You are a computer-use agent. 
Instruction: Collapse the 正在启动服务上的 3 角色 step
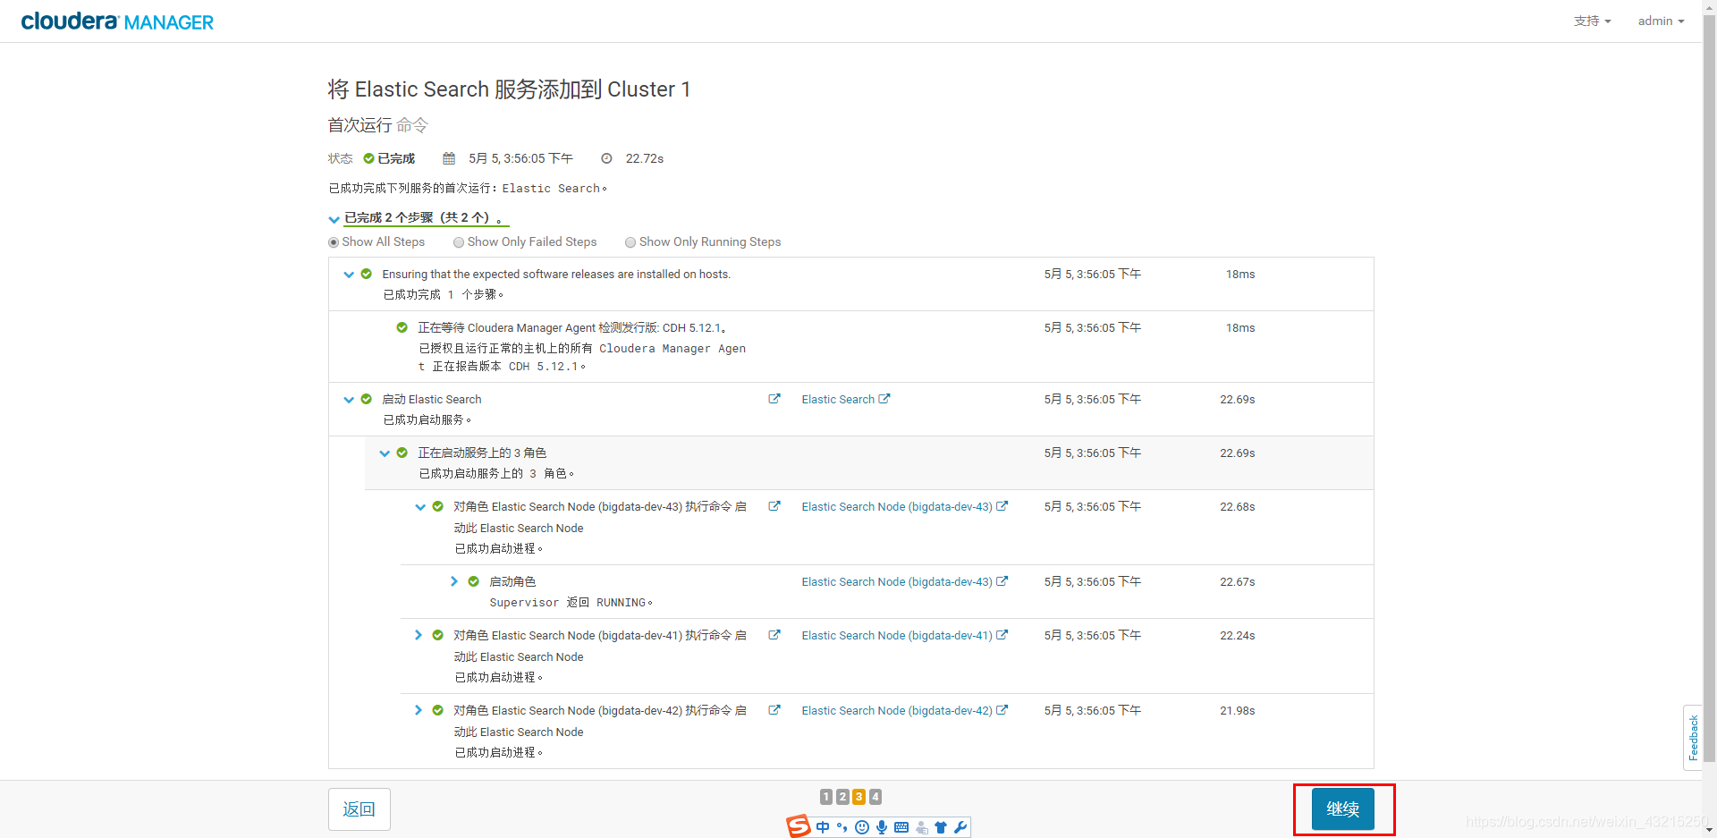pos(385,453)
